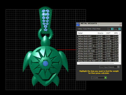Image resolution: width=126 pixels, height=95 pixels.
Task: Select the White Gold:10KW row
Action: (98, 56)
